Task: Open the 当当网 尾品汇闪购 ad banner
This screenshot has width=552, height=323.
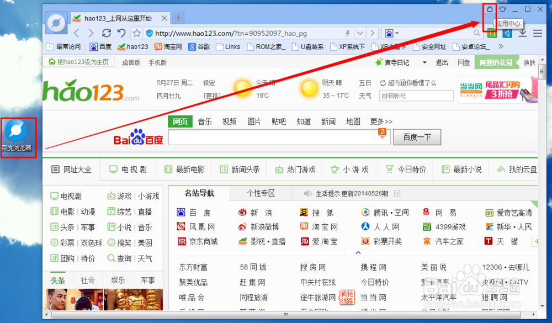Action: [x=498, y=90]
